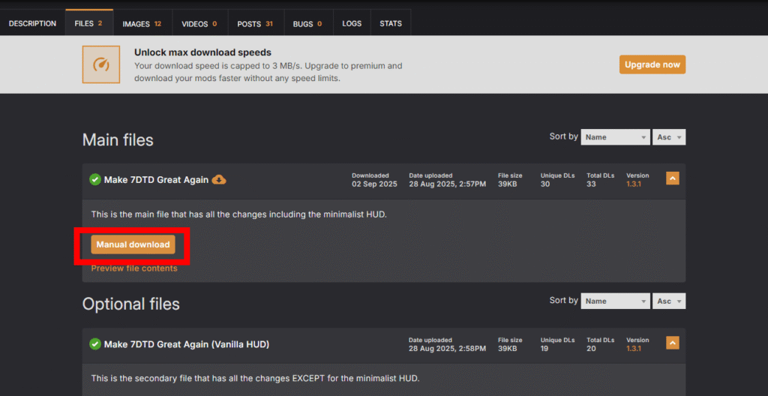Switch to the Description tab

(x=32, y=23)
